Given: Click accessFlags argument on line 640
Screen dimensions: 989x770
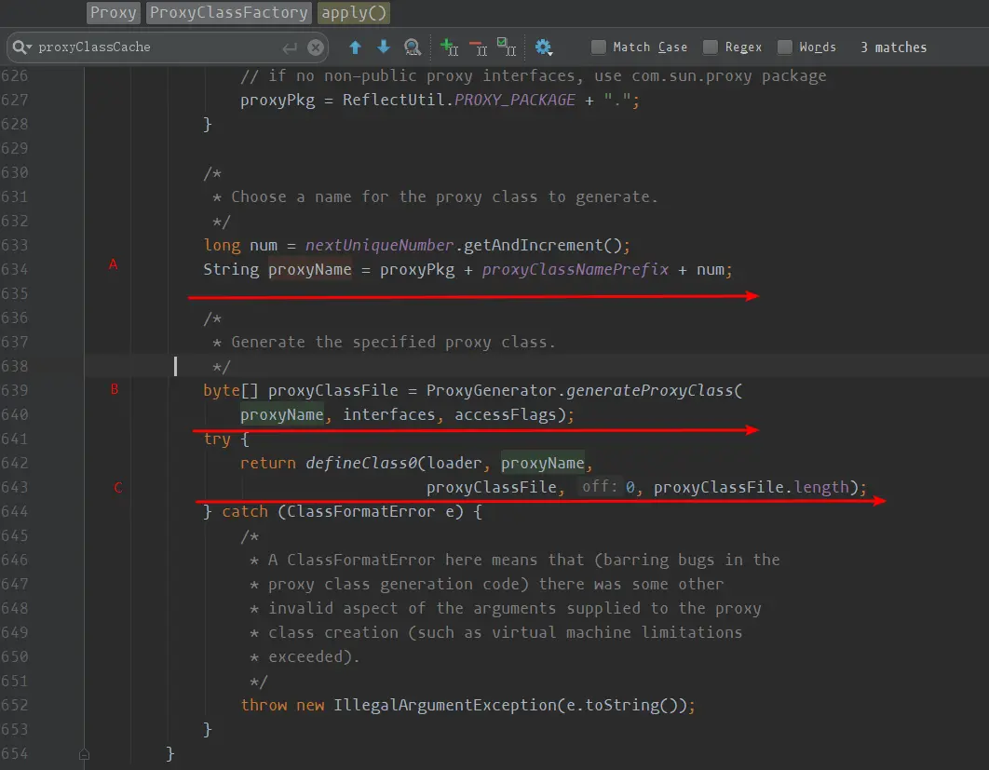Looking at the screenshot, I should pyautogui.click(x=506, y=415).
